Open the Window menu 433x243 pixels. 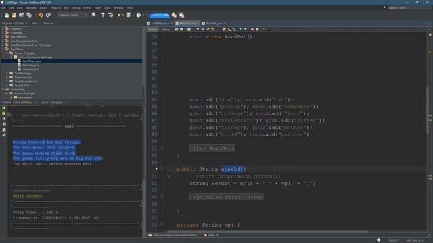(x=119, y=8)
